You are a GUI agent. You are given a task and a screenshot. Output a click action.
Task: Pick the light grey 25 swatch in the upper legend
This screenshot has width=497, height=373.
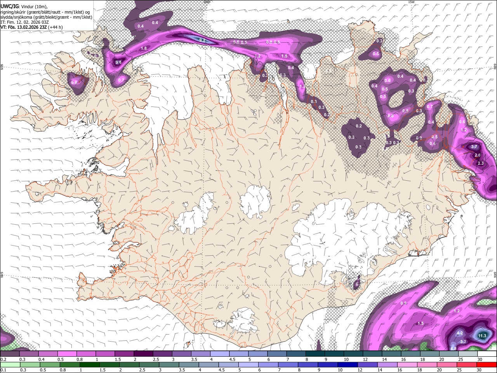tap(467, 354)
